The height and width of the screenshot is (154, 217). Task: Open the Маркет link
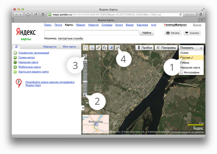[x=81, y=25]
